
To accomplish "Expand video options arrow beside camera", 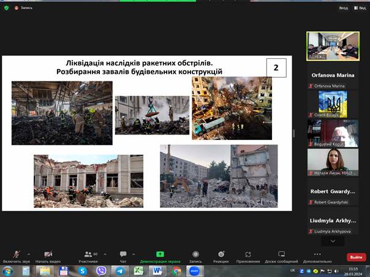I will (x=62, y=254).
